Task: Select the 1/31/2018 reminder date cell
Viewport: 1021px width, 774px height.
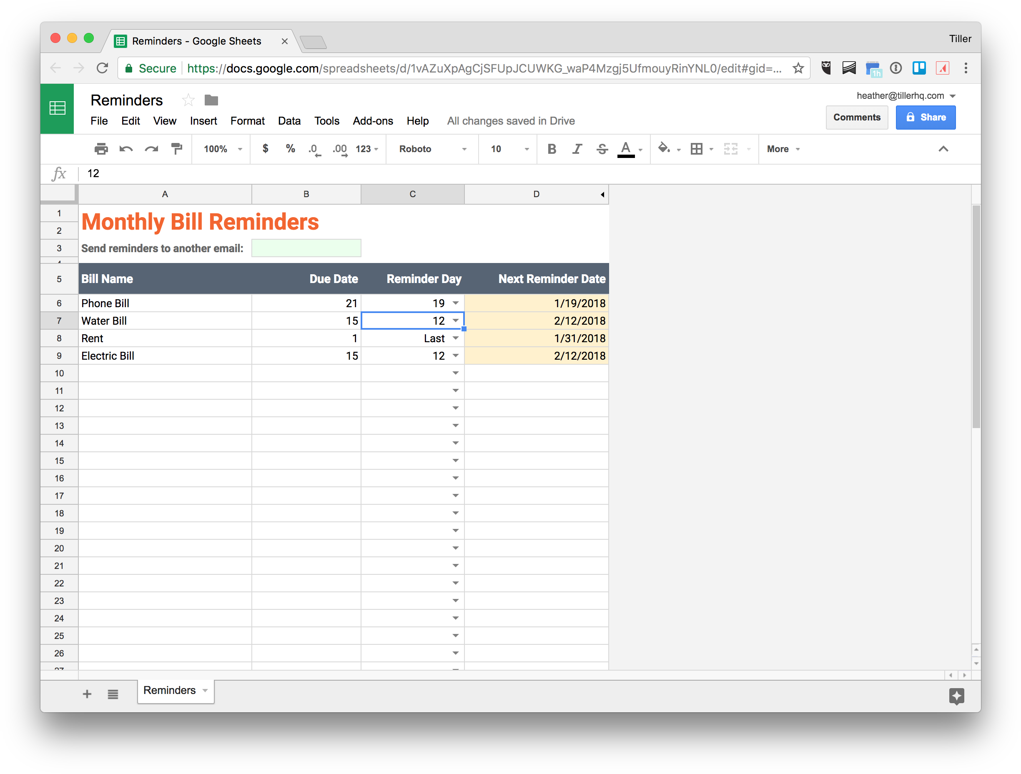Action: click(536, 338)
